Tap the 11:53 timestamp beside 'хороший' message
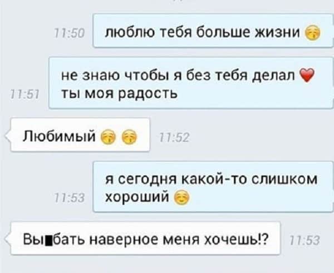334x273 pixels. (x=70, y=198)
